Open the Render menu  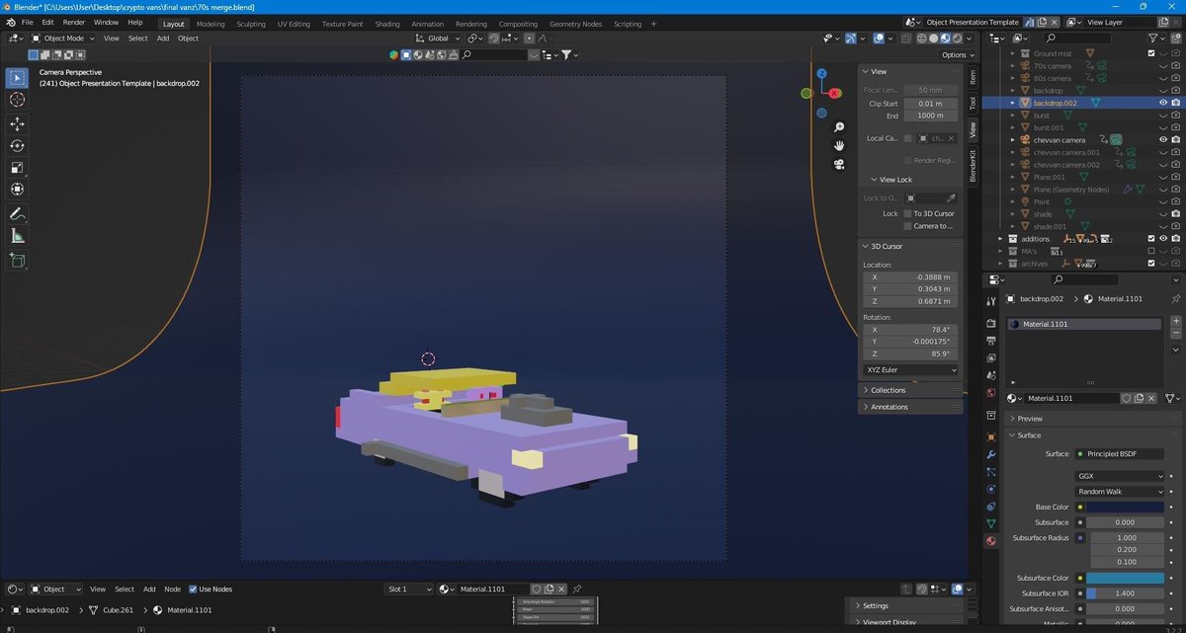(x=73, y=22)
